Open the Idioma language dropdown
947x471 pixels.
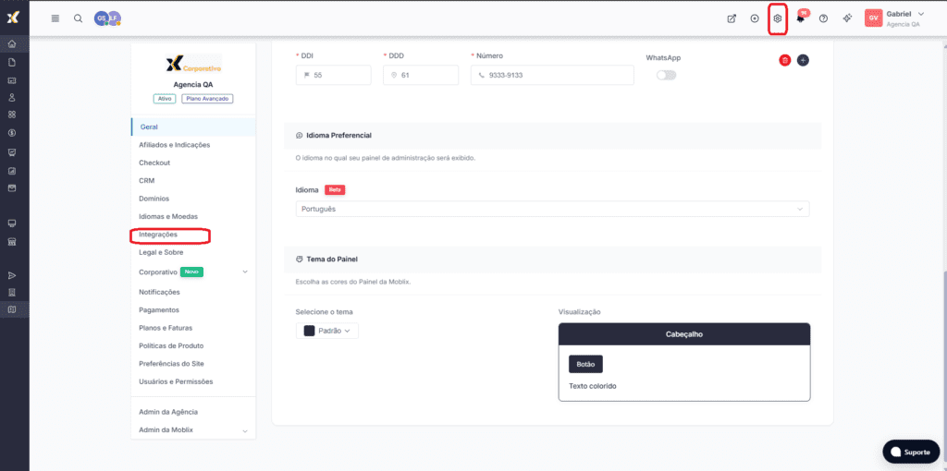coord(552,209)
